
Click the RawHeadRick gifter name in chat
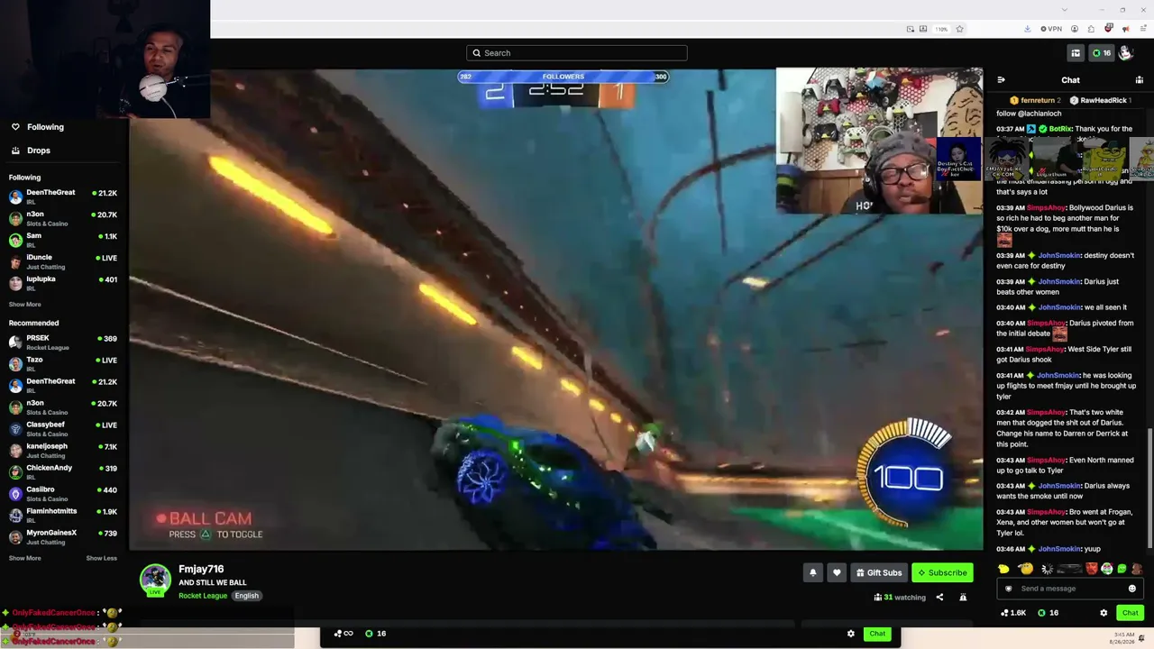1104,100
